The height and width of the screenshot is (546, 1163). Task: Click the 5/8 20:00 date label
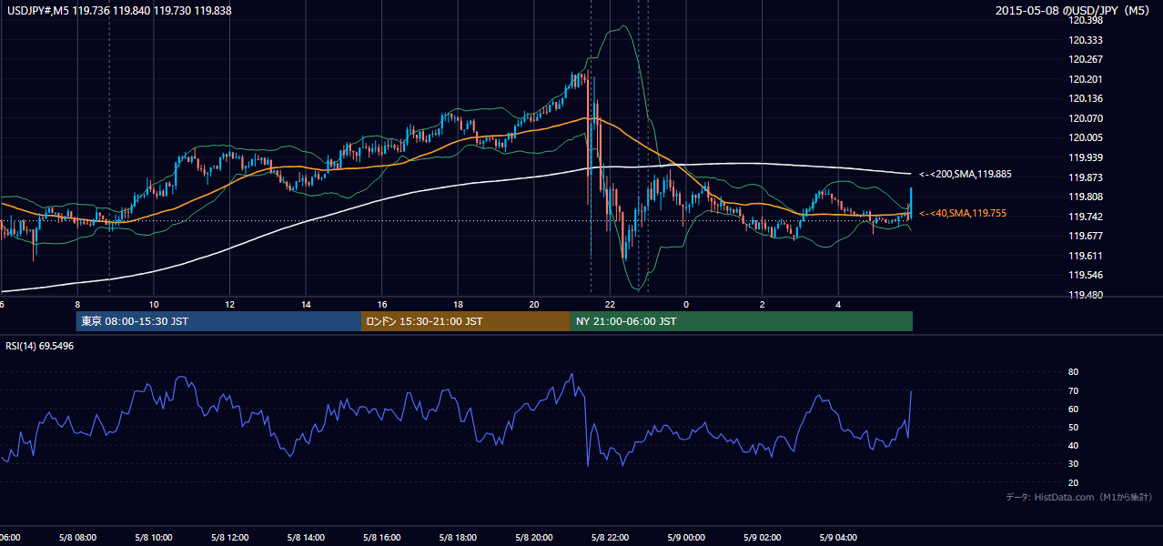534,538
